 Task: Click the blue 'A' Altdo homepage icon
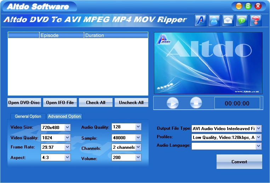pyautogui.click(x=200, y=20)
